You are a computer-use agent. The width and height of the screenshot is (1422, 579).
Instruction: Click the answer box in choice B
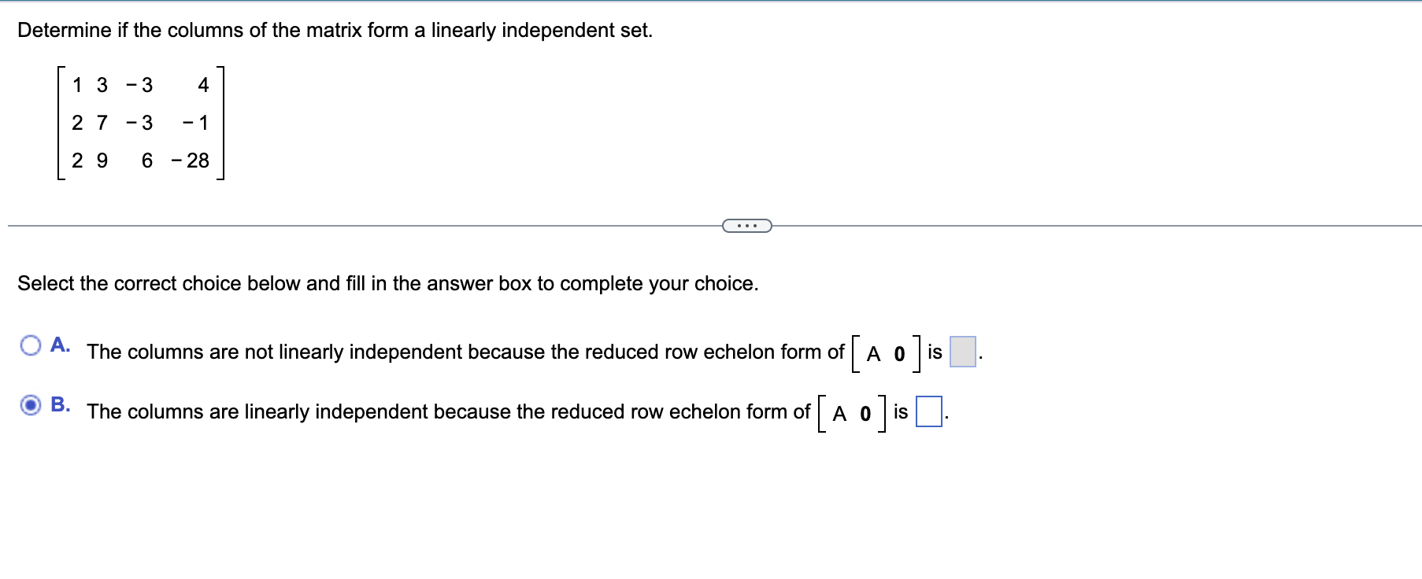pyautogui.click(x=928, y=410)
